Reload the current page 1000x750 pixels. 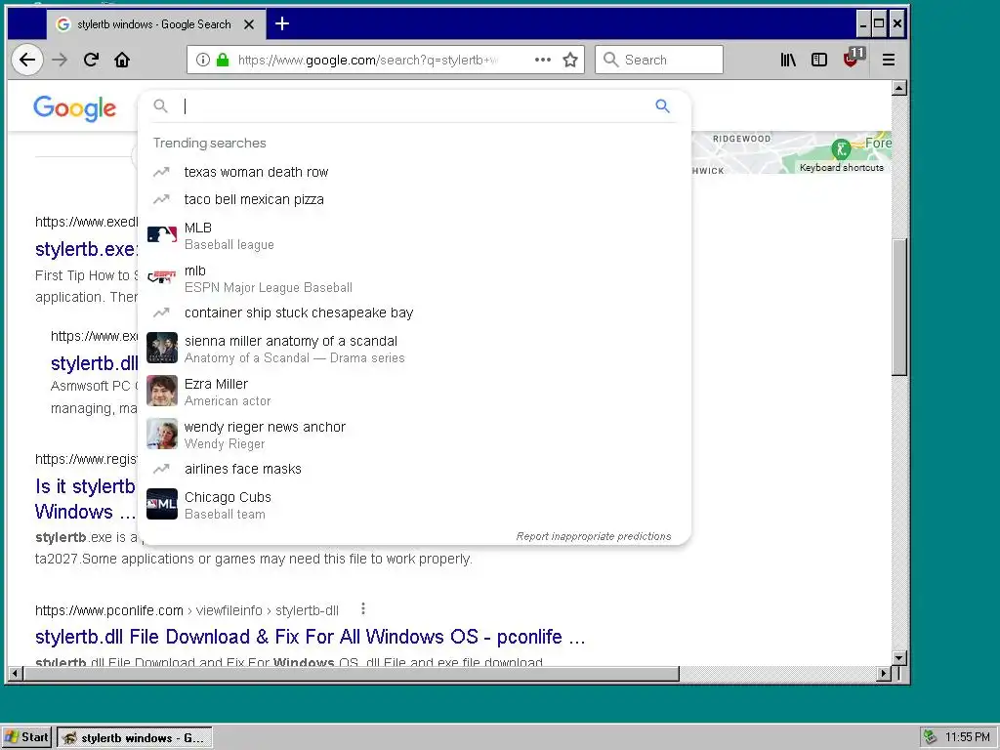[91, 60]
